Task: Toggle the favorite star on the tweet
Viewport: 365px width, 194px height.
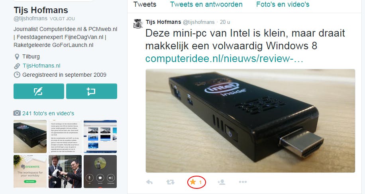Action: coord(193,182)
